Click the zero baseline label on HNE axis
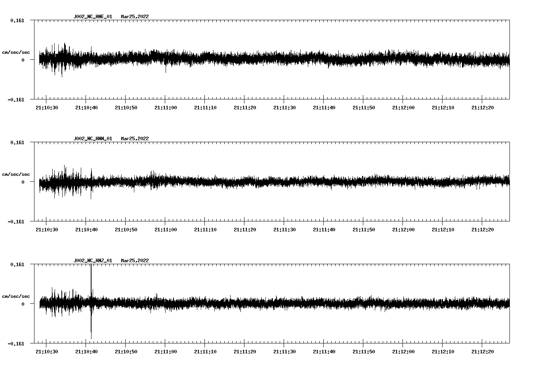 pos(23,60)
